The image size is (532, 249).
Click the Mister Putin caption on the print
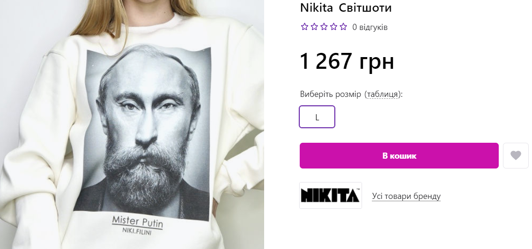click(137, 221)
